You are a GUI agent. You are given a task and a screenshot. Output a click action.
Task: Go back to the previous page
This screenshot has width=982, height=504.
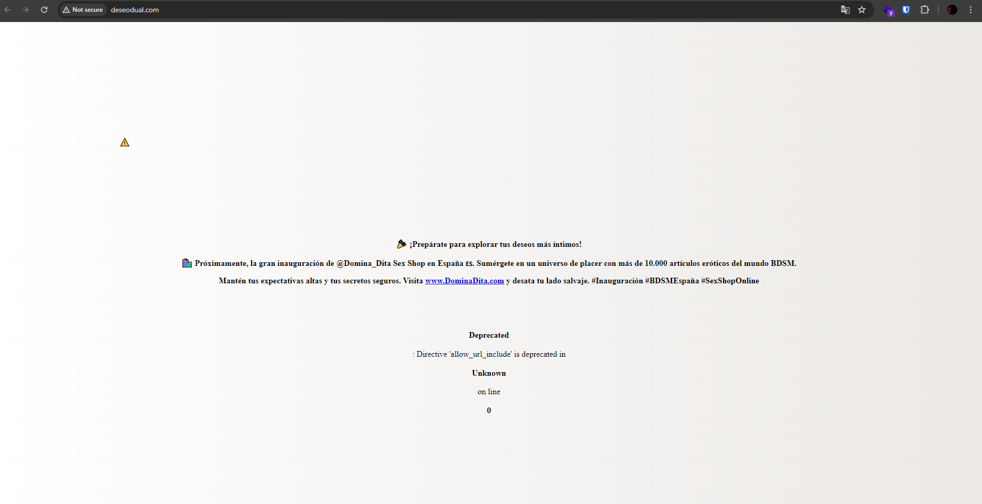click(x=8, y=10)
